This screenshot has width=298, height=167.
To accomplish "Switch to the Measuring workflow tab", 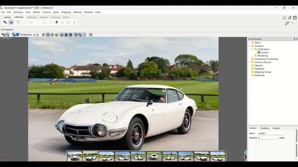I will pyautogui.click(x=32, y=17).
